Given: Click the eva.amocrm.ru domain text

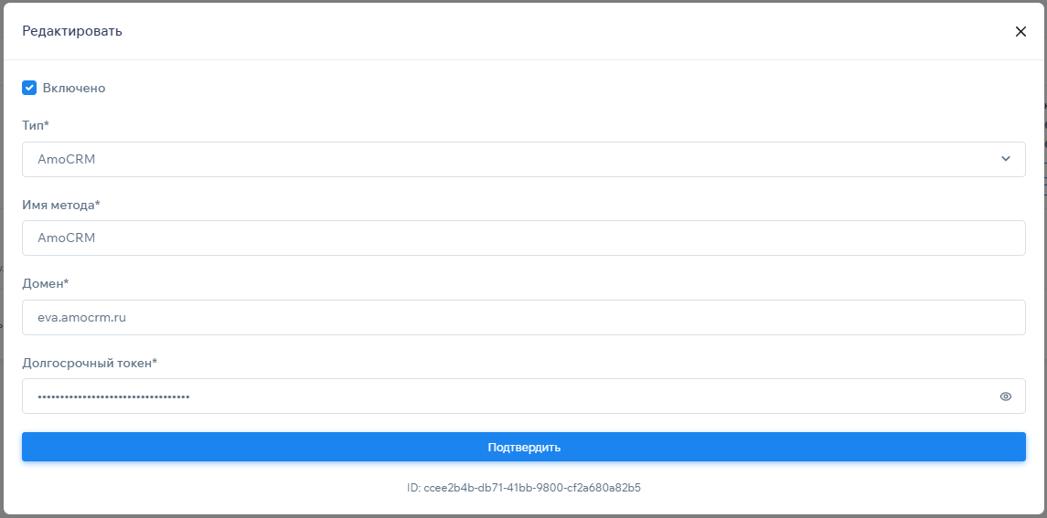Looking at the screenshot, I should point(81,317).
